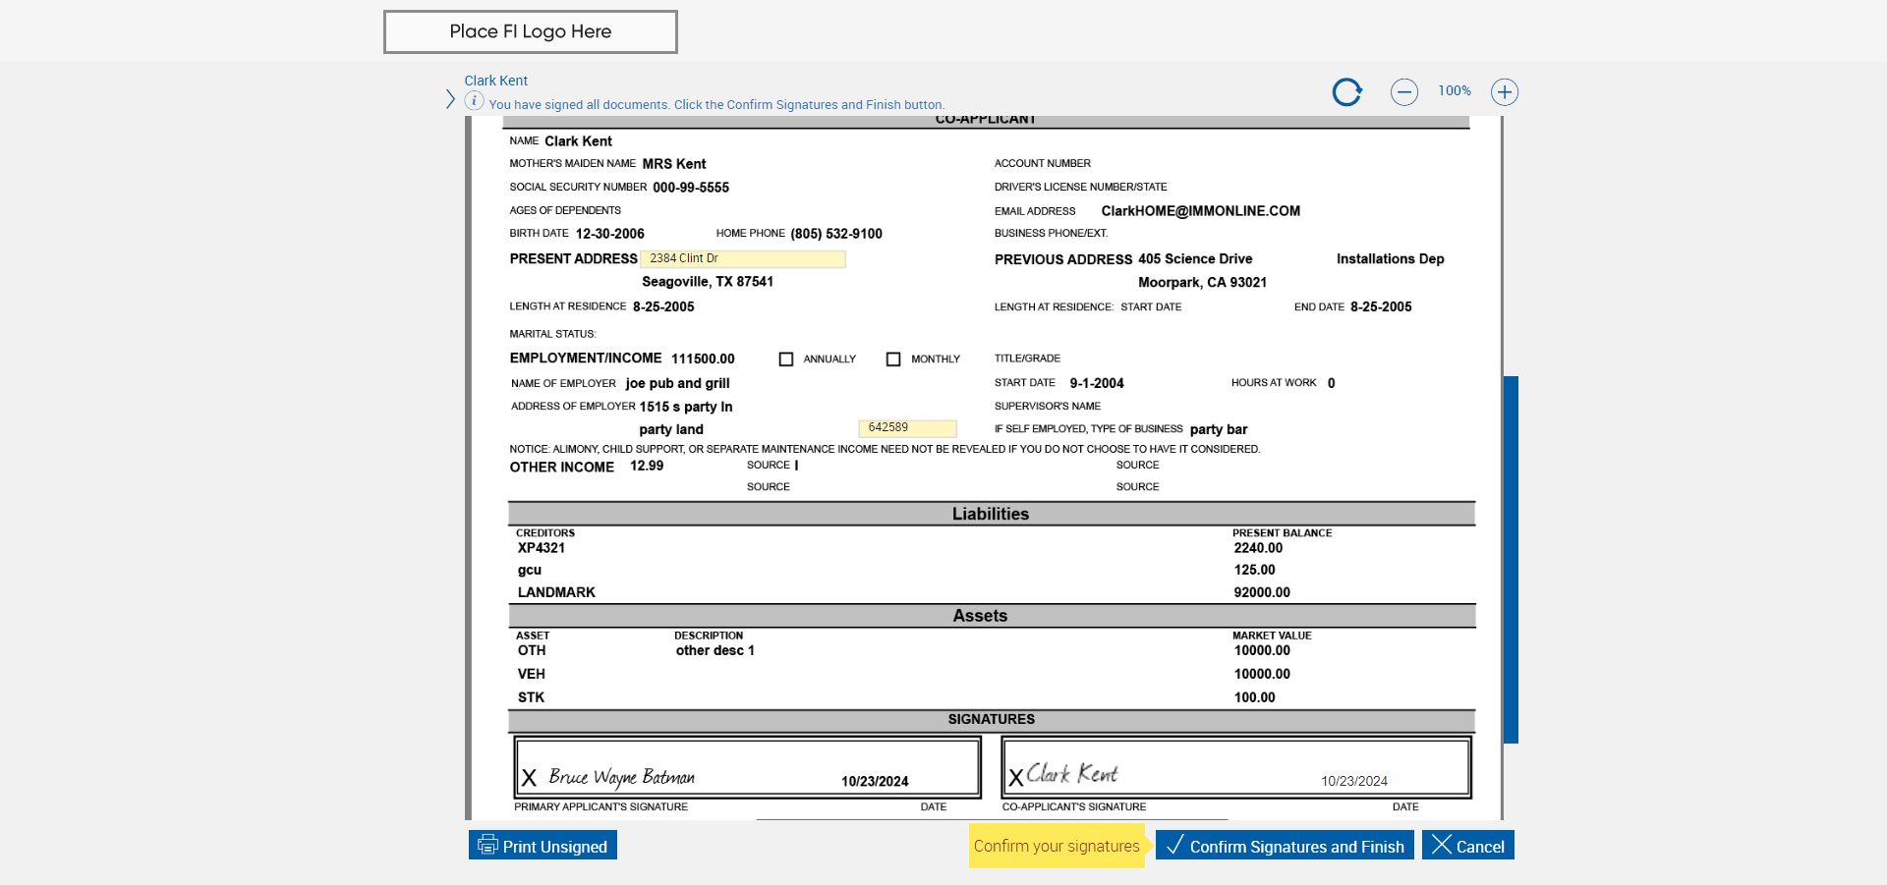Zoom in with the plus icon

[x=1505, y=92]
